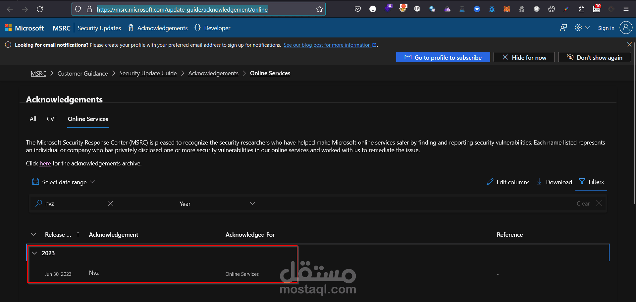Open the Firefox extensions puzzle icon
The height and width of the screenshot is (302, 636).
(x=581, y=9)
